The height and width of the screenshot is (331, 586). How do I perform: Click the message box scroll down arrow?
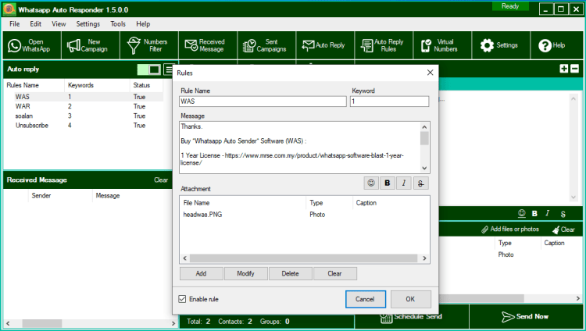point(424,168)
